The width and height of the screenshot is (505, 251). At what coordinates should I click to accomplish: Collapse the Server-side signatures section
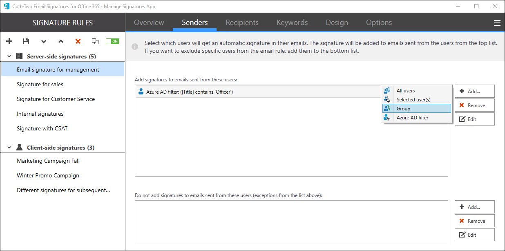point(9,56)
